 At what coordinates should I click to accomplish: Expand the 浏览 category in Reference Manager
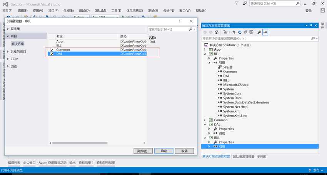8,66
